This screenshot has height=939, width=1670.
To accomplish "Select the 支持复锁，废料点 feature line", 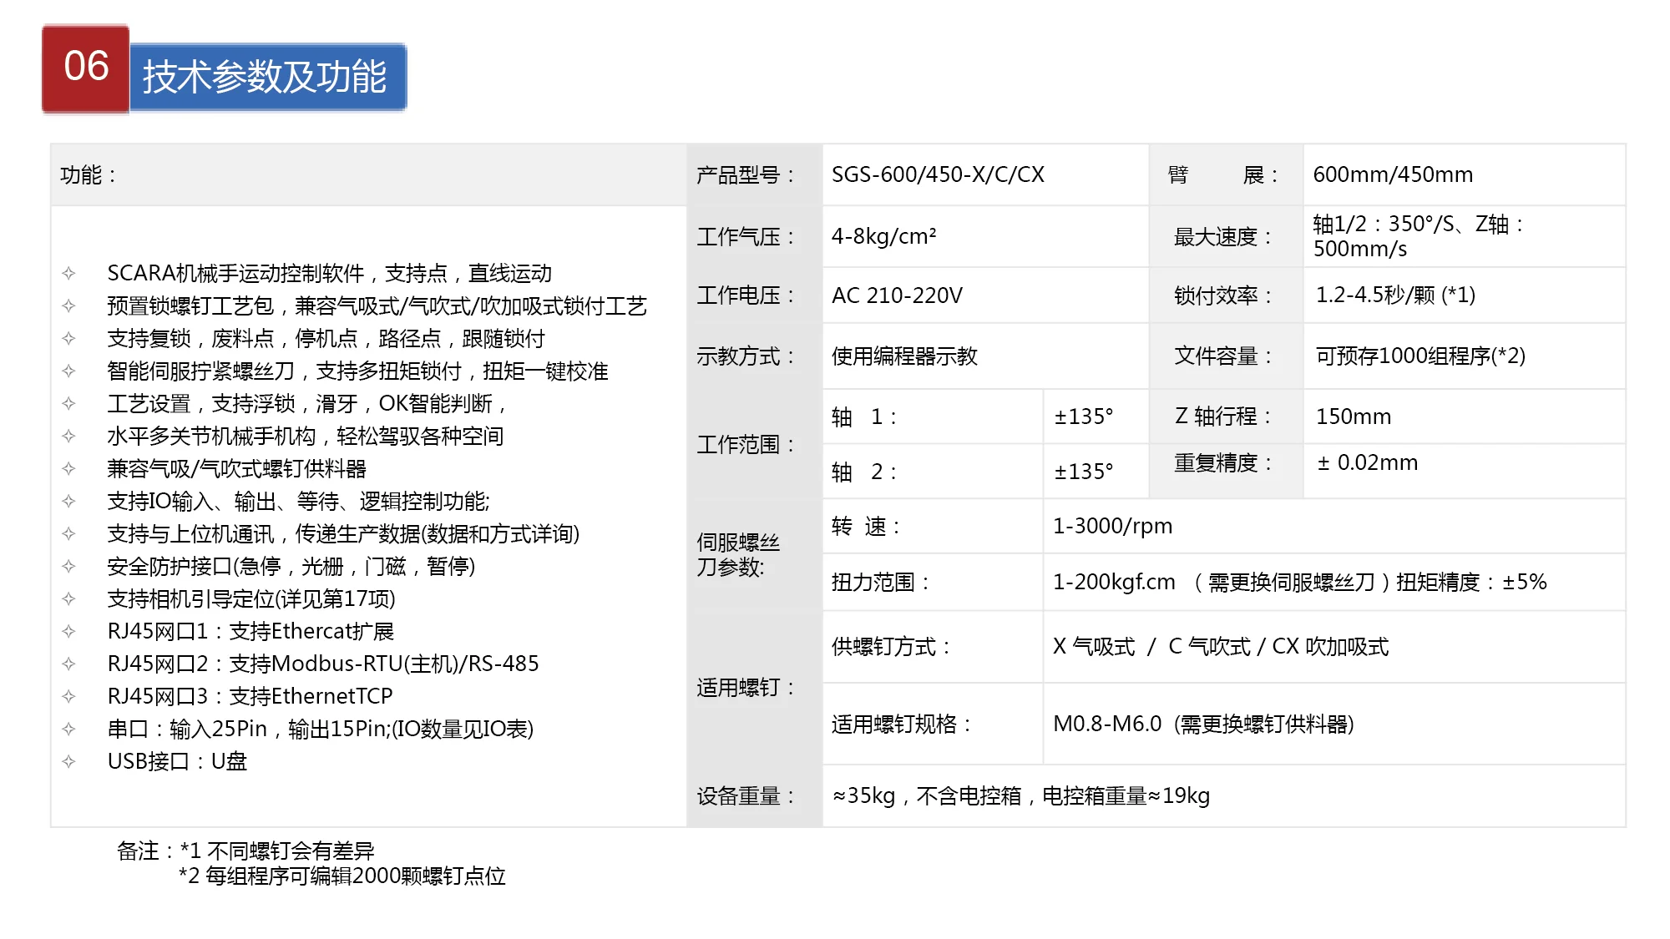I will click(326, 339).
